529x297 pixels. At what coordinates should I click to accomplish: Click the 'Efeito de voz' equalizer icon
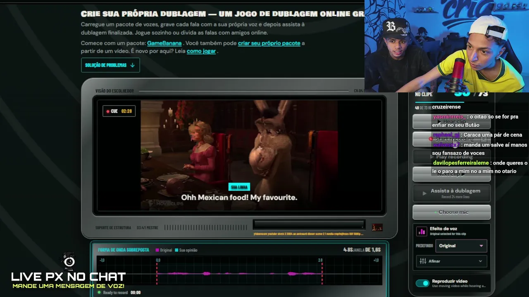point(422,231)
